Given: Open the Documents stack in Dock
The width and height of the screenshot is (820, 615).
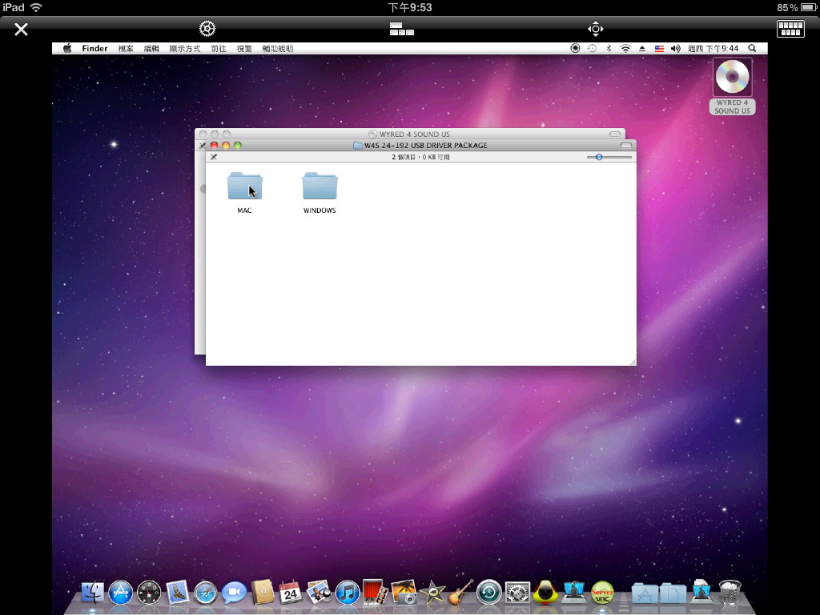Looking at the screenshot, I should point(673,594).
